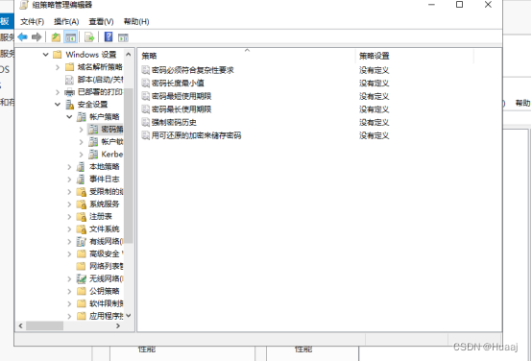Click the Up one level folder icon
The height and width of the screenshot is (361, 532).
click(x=56, y=37)
